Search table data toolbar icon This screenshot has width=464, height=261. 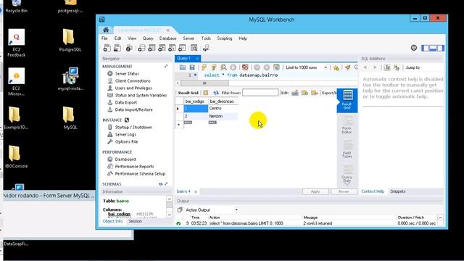(194, 48)
